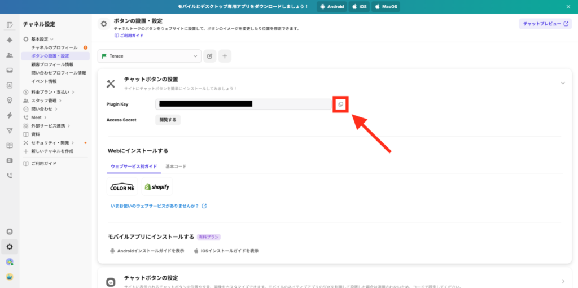Open the lightning bolt icon in sidebar
Image resolution: width=578 pixels, height=288 pixels.
click(x=10, y=115)
